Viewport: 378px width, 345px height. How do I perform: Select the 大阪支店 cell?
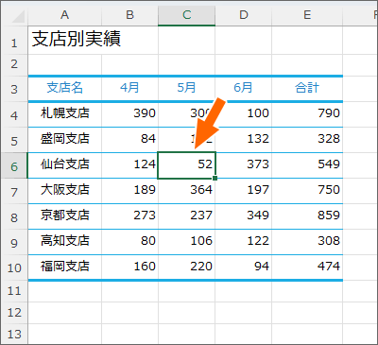(x=64, y=190)
